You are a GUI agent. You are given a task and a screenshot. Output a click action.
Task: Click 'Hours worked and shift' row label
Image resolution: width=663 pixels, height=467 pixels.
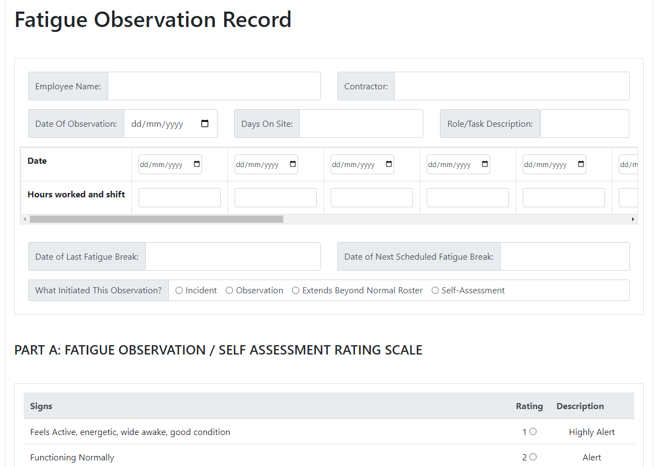click(76, 194)
